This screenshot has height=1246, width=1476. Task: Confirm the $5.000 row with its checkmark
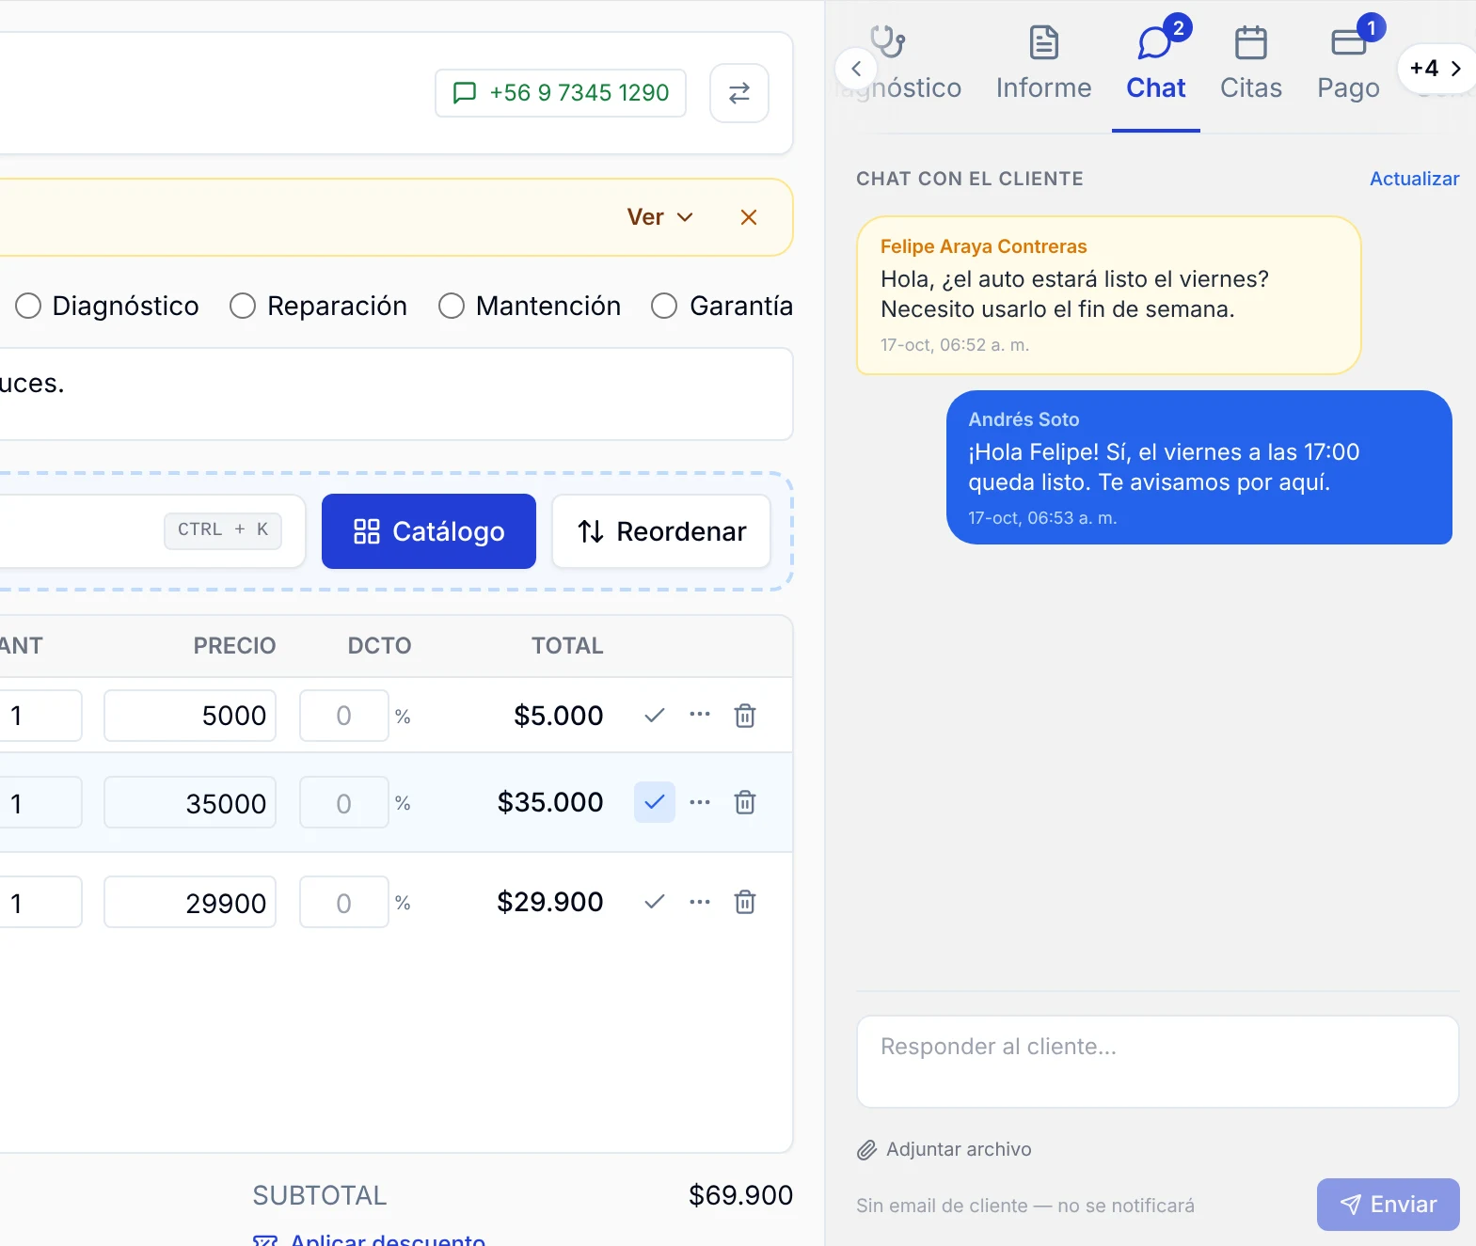click(x=655, y=716)
